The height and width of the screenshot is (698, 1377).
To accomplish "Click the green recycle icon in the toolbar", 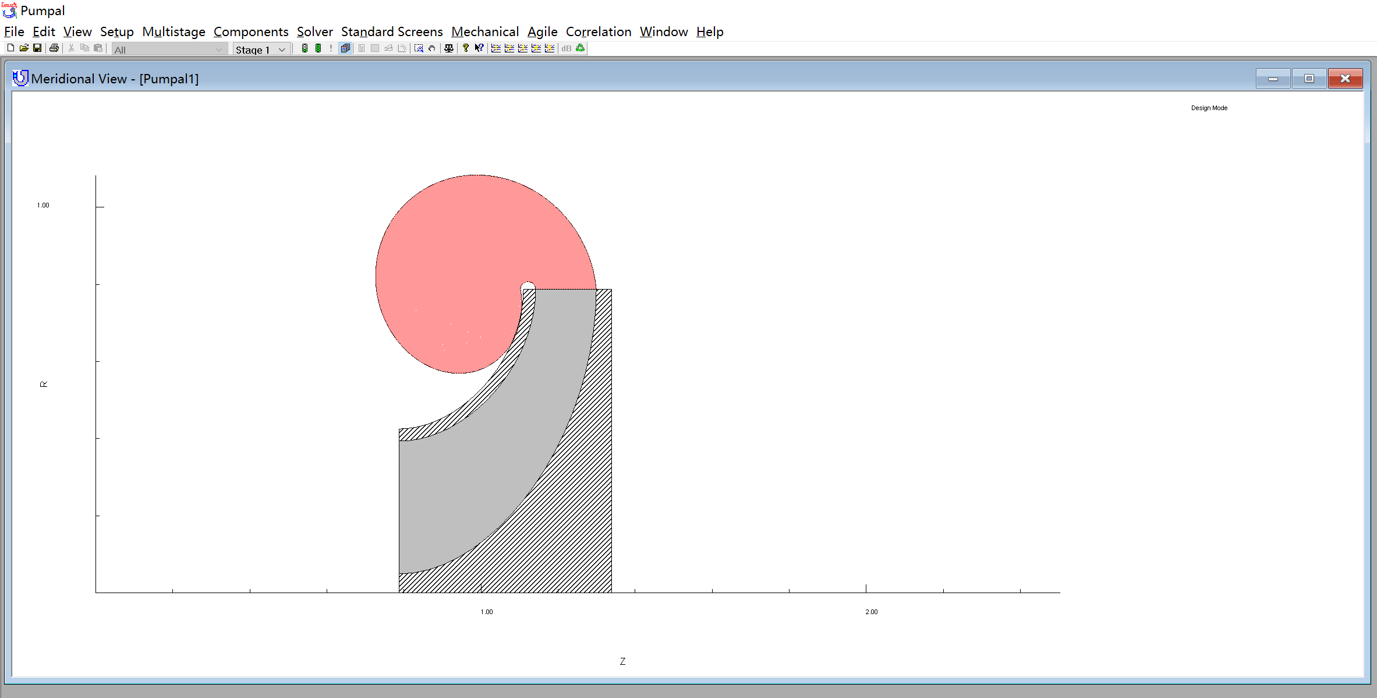I will pyautogui.click(x=580, y=48).
